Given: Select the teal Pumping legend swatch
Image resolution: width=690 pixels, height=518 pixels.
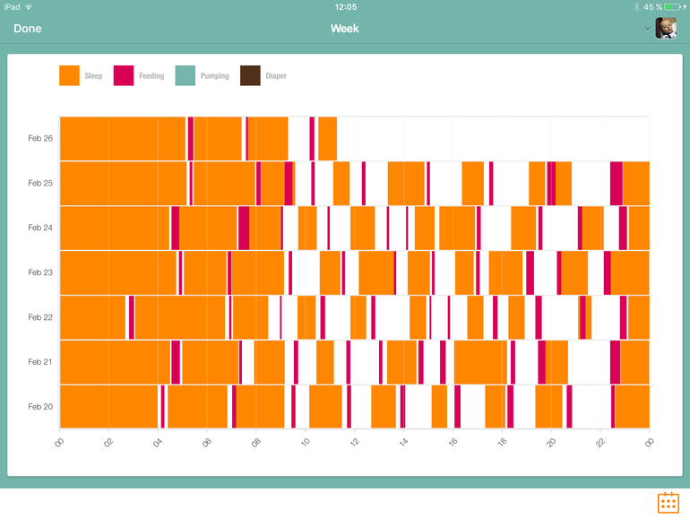Looking at the screenshot, I should coord(185,76).
